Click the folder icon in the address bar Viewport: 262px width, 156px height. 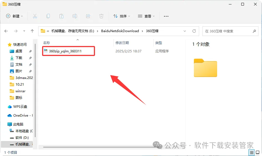pos(43,31)
